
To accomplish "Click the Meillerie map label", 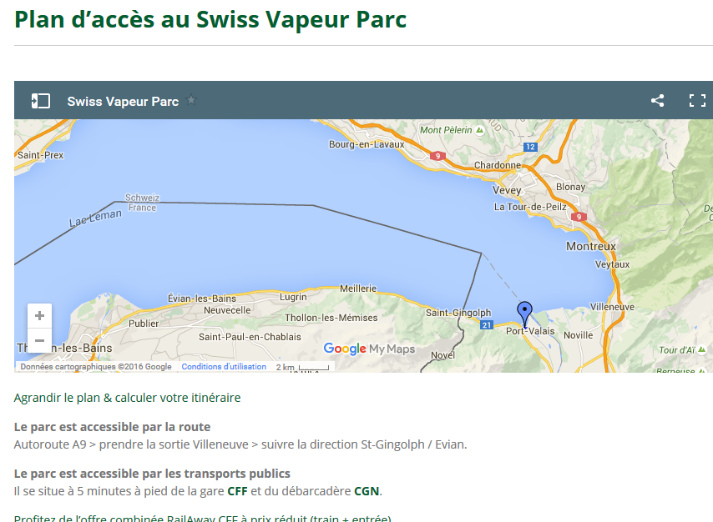I will [x=358, y=289].
